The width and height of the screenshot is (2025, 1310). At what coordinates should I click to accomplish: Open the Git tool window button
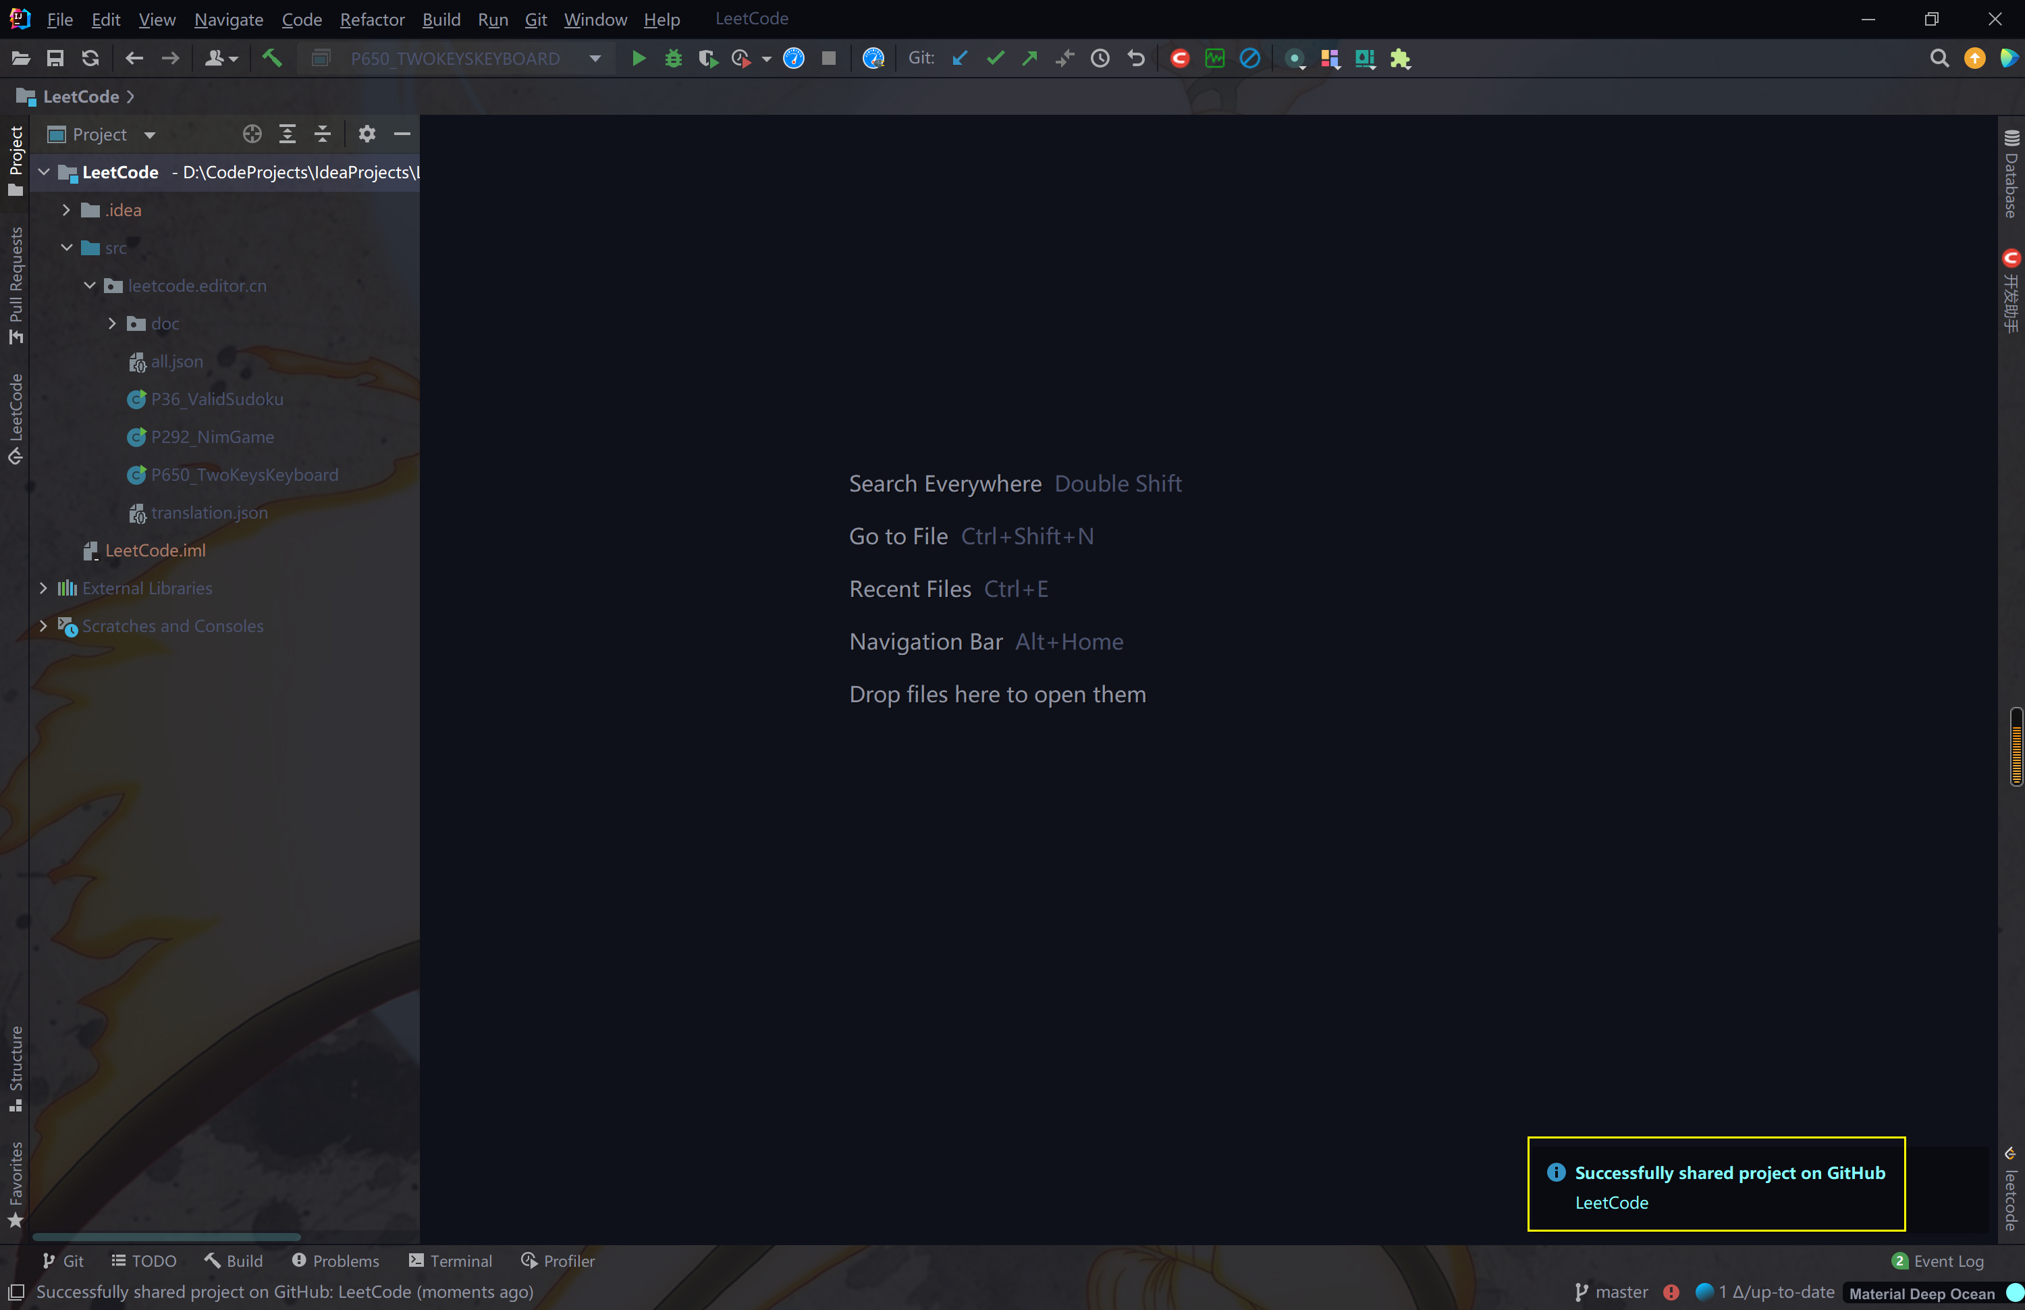pyautogui.click(x=63, y=1261)
